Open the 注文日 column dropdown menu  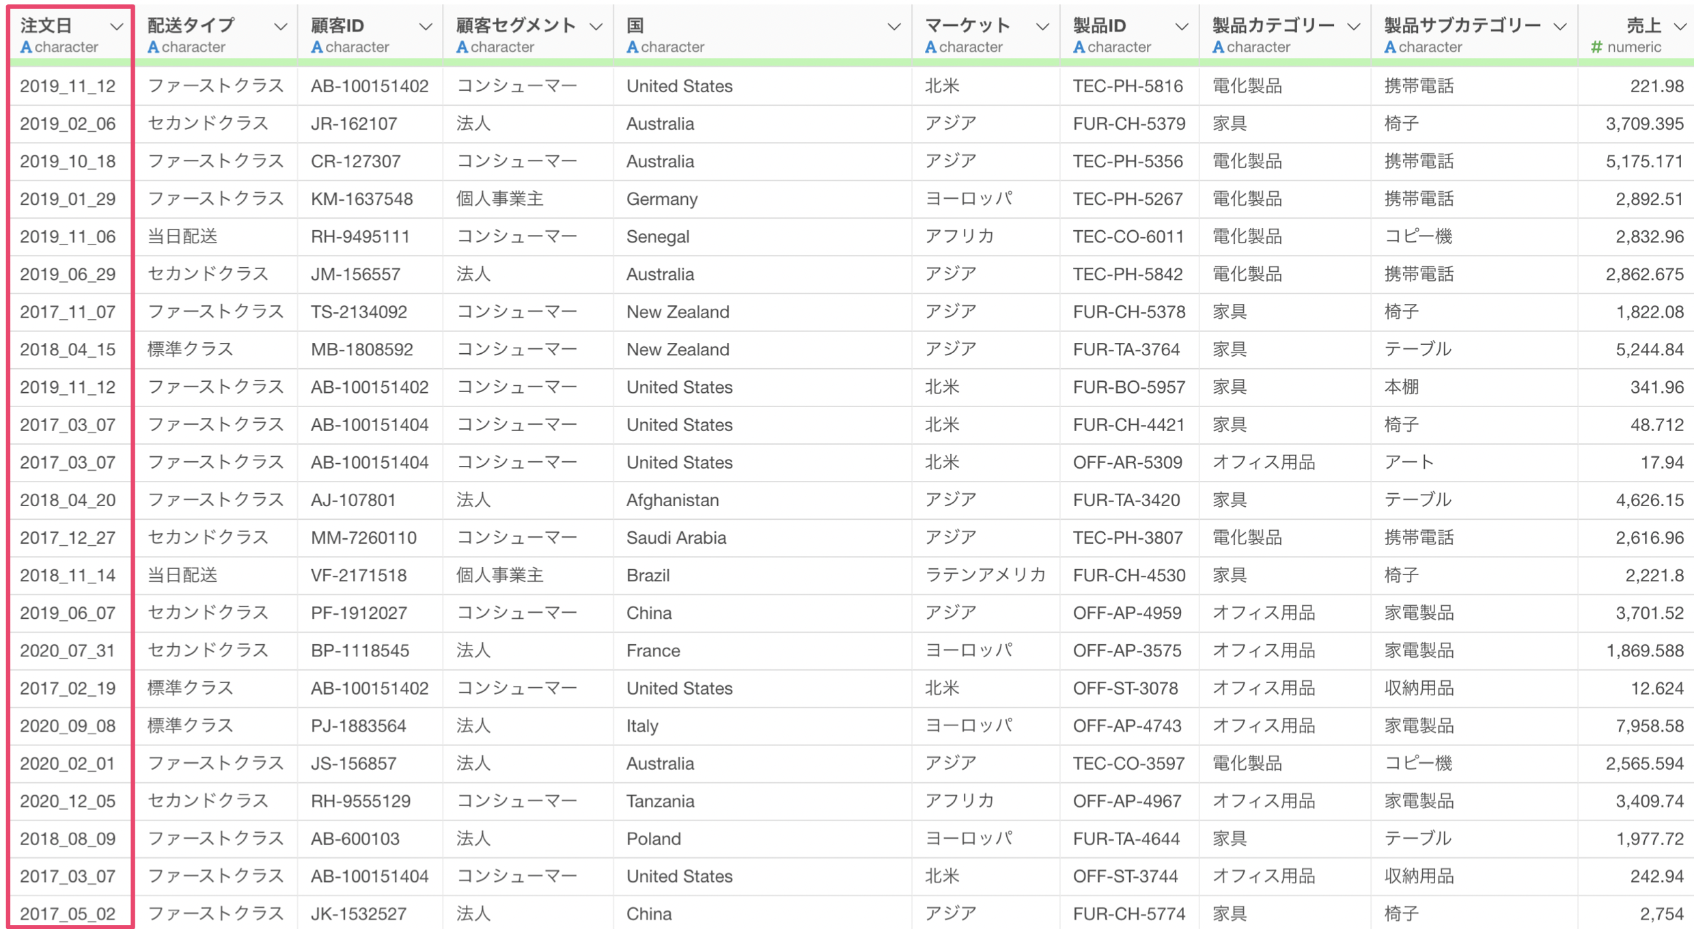(x=116, y=27)
